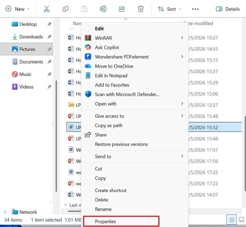Click the pin icon beside Documents
Viewport: 246px width, 227px height.
49,62
